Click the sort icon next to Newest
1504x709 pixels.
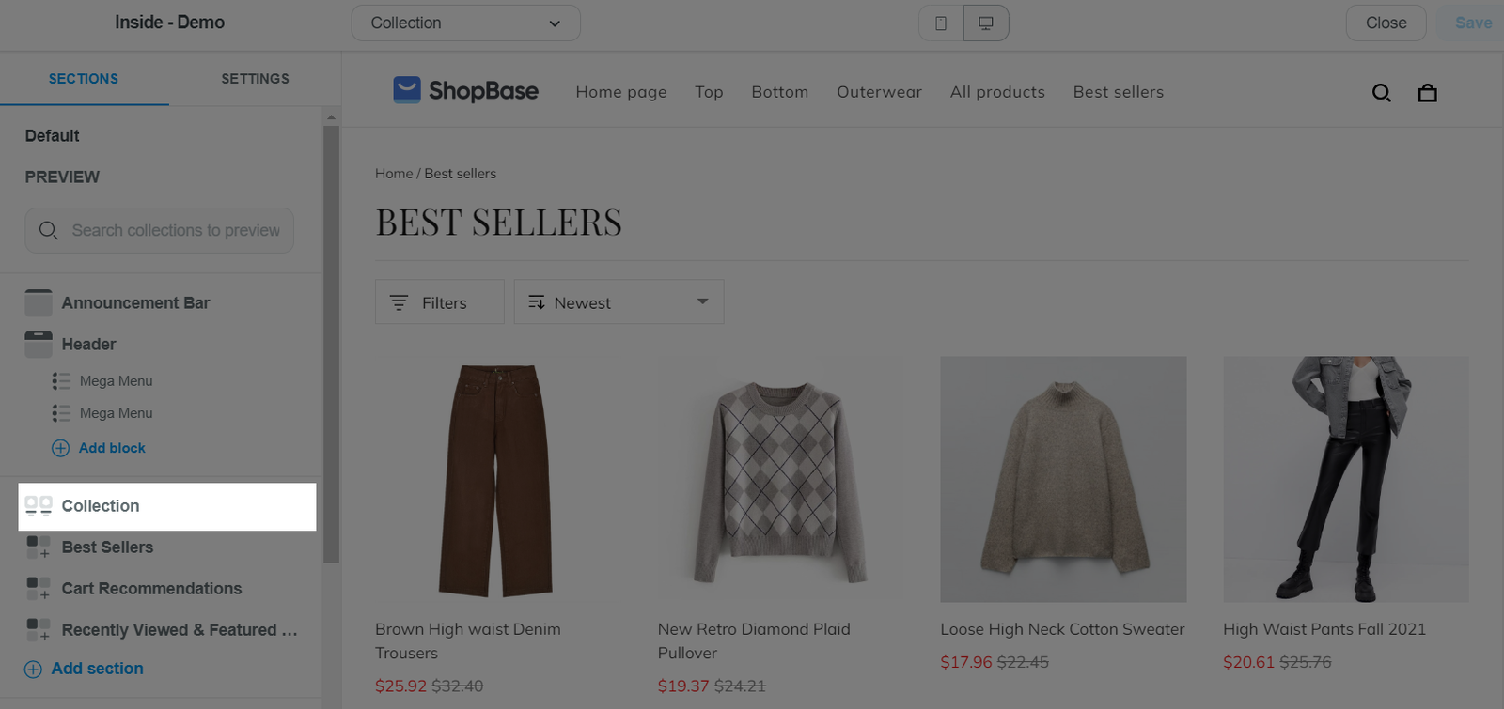tap(537, 302)
